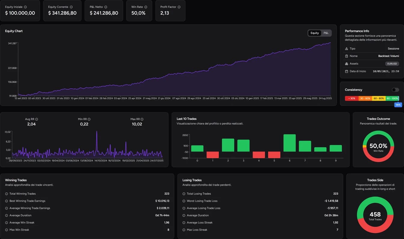
Task: Click the Nome row icon in Performance Info
Action: click(x=347, y=56)
